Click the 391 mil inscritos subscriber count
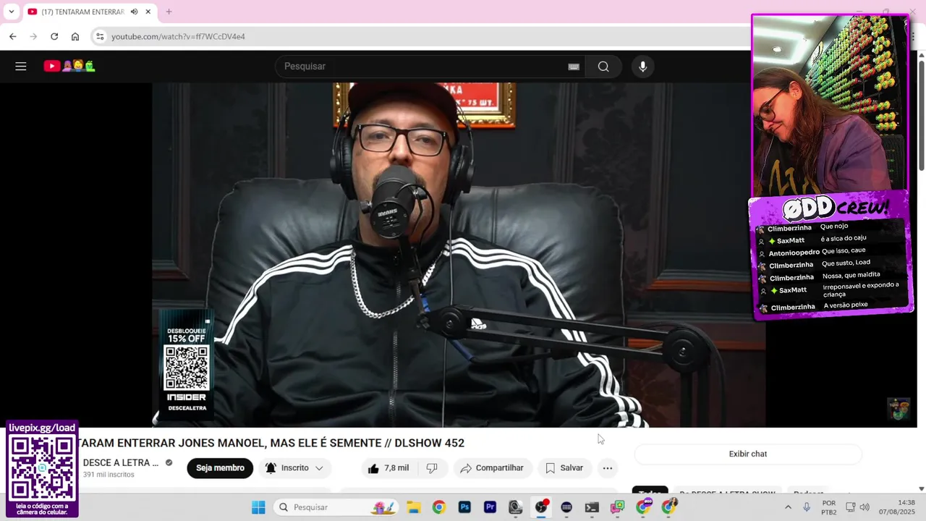This screenshot has height=521, width=926. coord(109,475)
